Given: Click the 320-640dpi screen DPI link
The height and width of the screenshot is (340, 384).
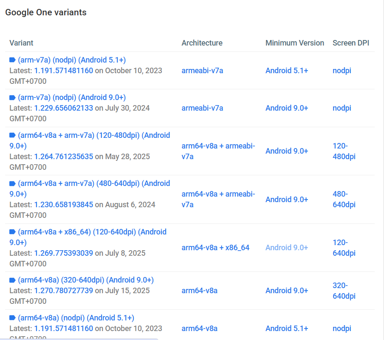Looking at the screenshot, I should pos(344,291).
